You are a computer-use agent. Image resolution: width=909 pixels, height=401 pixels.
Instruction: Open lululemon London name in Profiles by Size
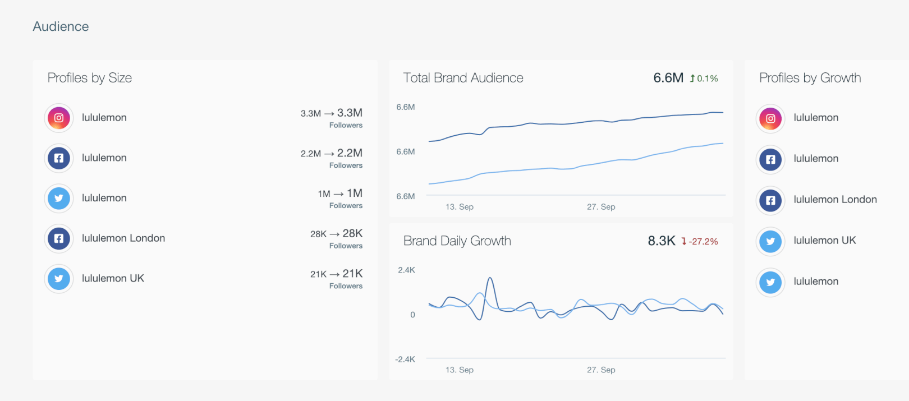123,238
